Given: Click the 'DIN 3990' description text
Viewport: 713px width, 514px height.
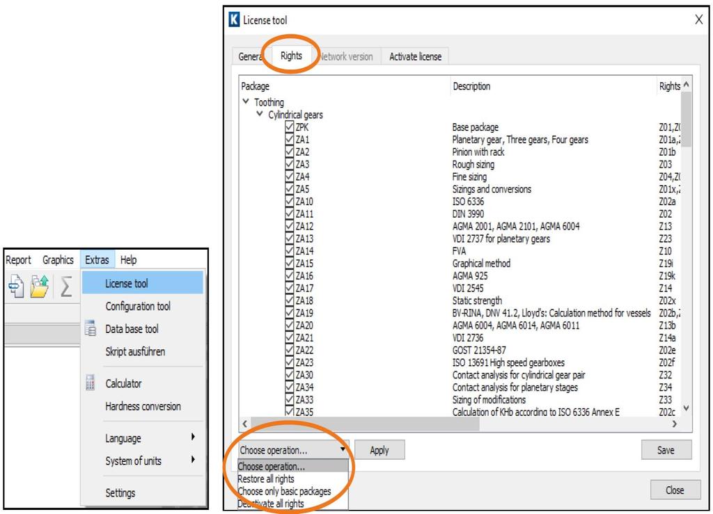Looking at the screenshot, I should point(468,214).
